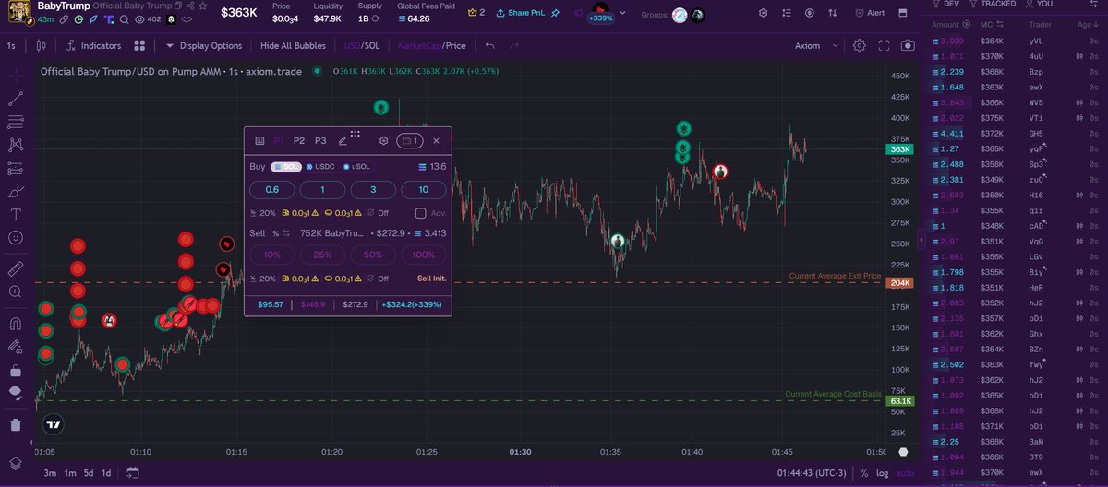Screen dimensions: 1108x487
Task: Star BabyTrump as a favorite
Action: (203, 6)
